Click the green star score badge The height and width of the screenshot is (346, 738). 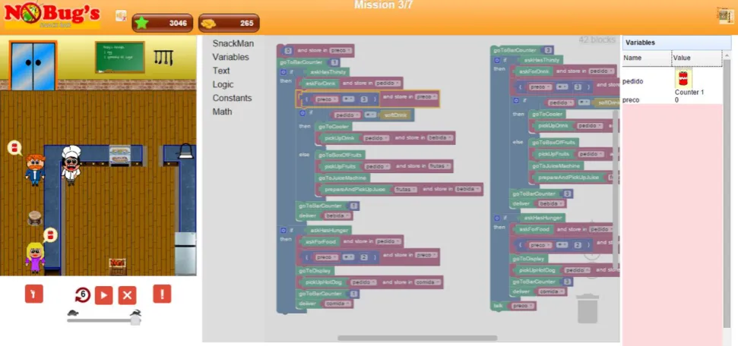point(163,23)
